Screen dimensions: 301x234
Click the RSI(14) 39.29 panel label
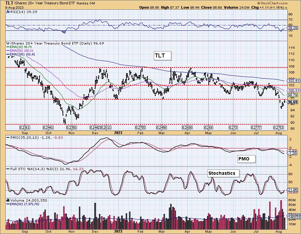(x=24, y=12)
